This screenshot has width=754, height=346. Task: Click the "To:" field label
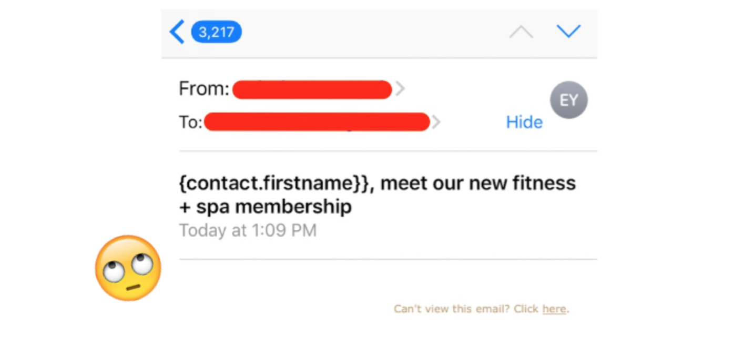(x=190, y=122)
